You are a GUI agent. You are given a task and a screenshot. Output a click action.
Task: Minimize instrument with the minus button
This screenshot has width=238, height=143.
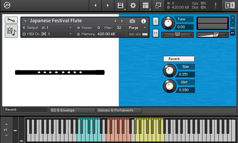pos(232,23)
